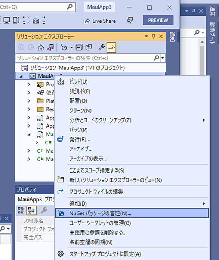Click the Home icon in Solution Explorer toolbar
Image resolution: width=219 pixels, height=260 pixels.
(41, 47)
